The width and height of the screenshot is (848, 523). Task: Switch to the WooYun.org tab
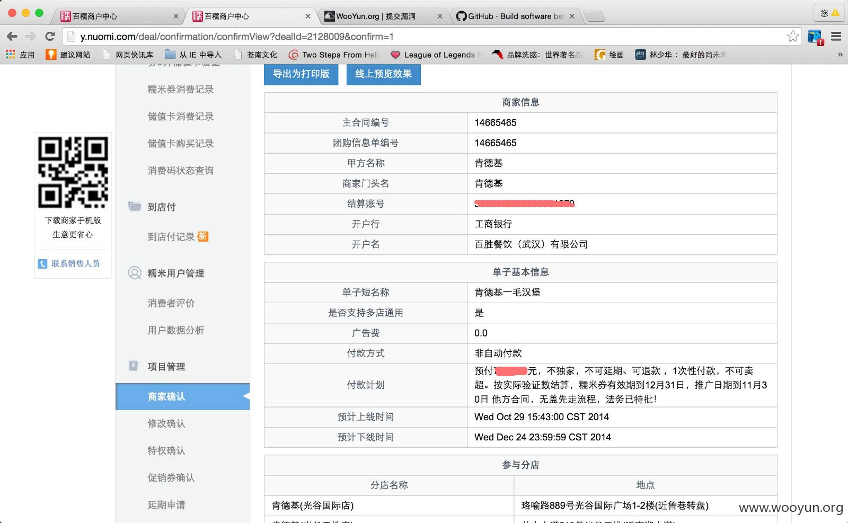(x=382, y=16)
